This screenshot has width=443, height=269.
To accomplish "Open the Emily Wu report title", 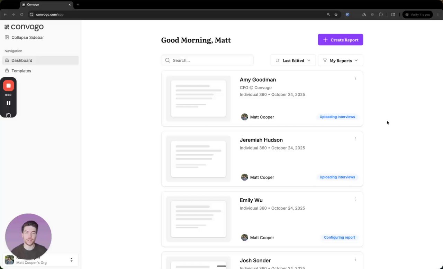I will point(251,200).
